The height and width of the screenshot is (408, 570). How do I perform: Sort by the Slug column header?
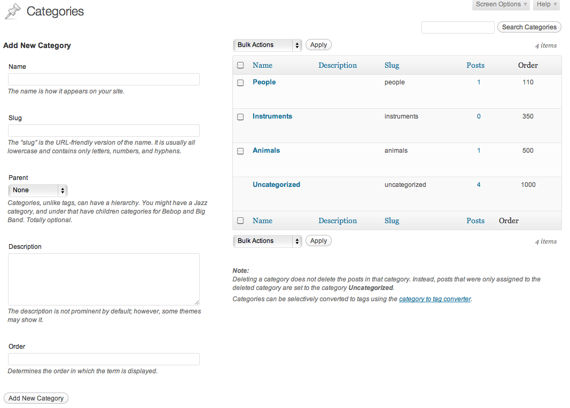392,65
